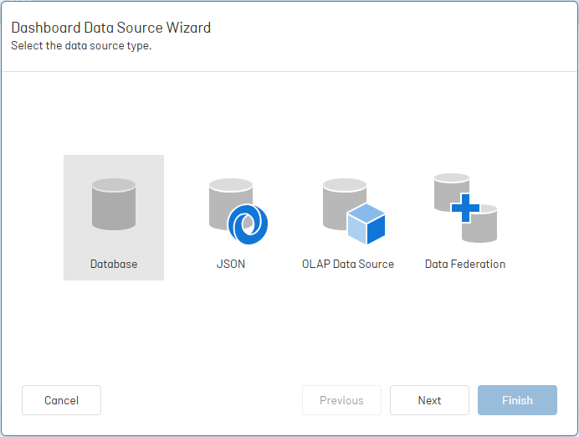Pick the OLAP Data Source icon
This screenshot has height=437, width=579.
click(x=354, y=211)
